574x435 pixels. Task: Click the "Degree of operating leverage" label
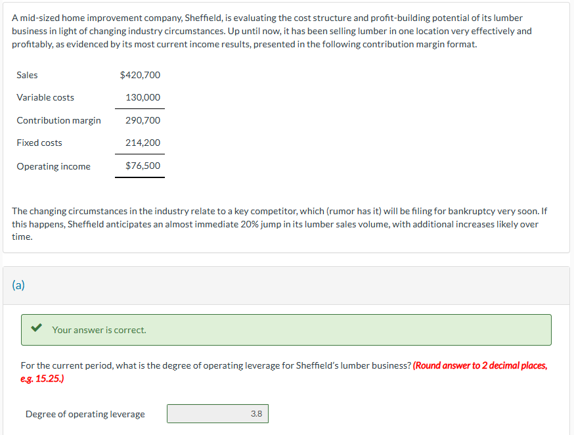pyautogui.click(x=85, y=414)
